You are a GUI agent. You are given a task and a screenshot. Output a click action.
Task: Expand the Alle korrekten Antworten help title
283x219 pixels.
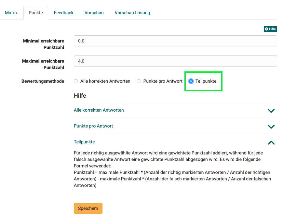99,110
